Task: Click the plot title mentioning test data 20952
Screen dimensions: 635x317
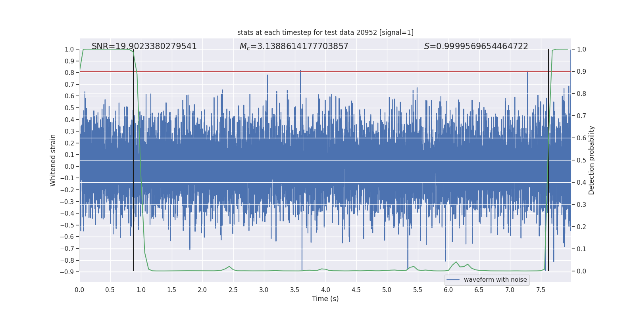Action: [325, 32]
